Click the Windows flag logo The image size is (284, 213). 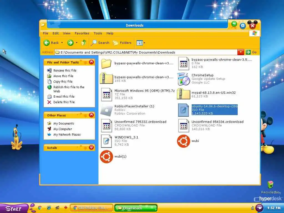click(x=255, y=33)
